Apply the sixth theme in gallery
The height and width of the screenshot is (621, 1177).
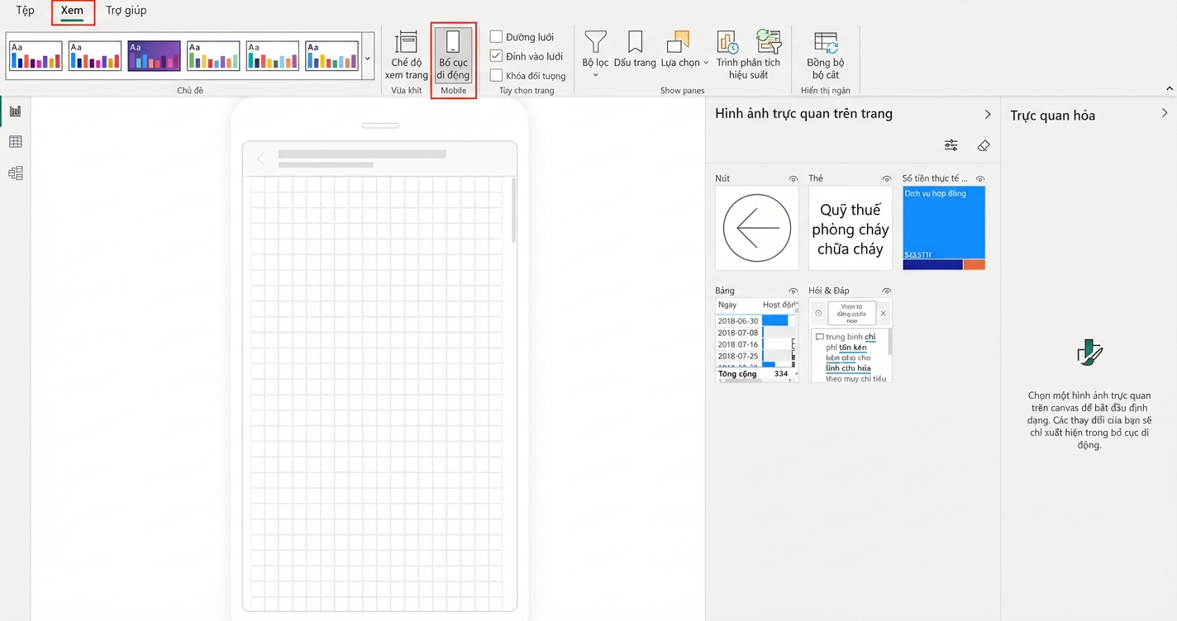331,56
